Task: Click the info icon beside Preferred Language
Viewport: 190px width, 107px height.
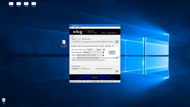Action: tap(103, 52)
